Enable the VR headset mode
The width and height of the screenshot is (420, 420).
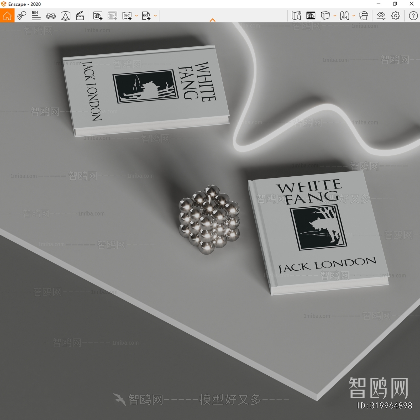[363, 16]
